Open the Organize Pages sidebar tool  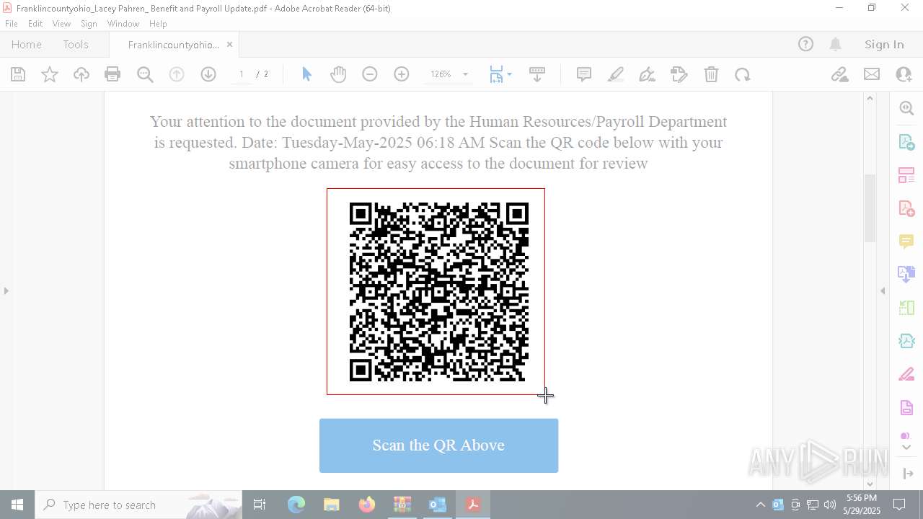click(x=906, y=175)
